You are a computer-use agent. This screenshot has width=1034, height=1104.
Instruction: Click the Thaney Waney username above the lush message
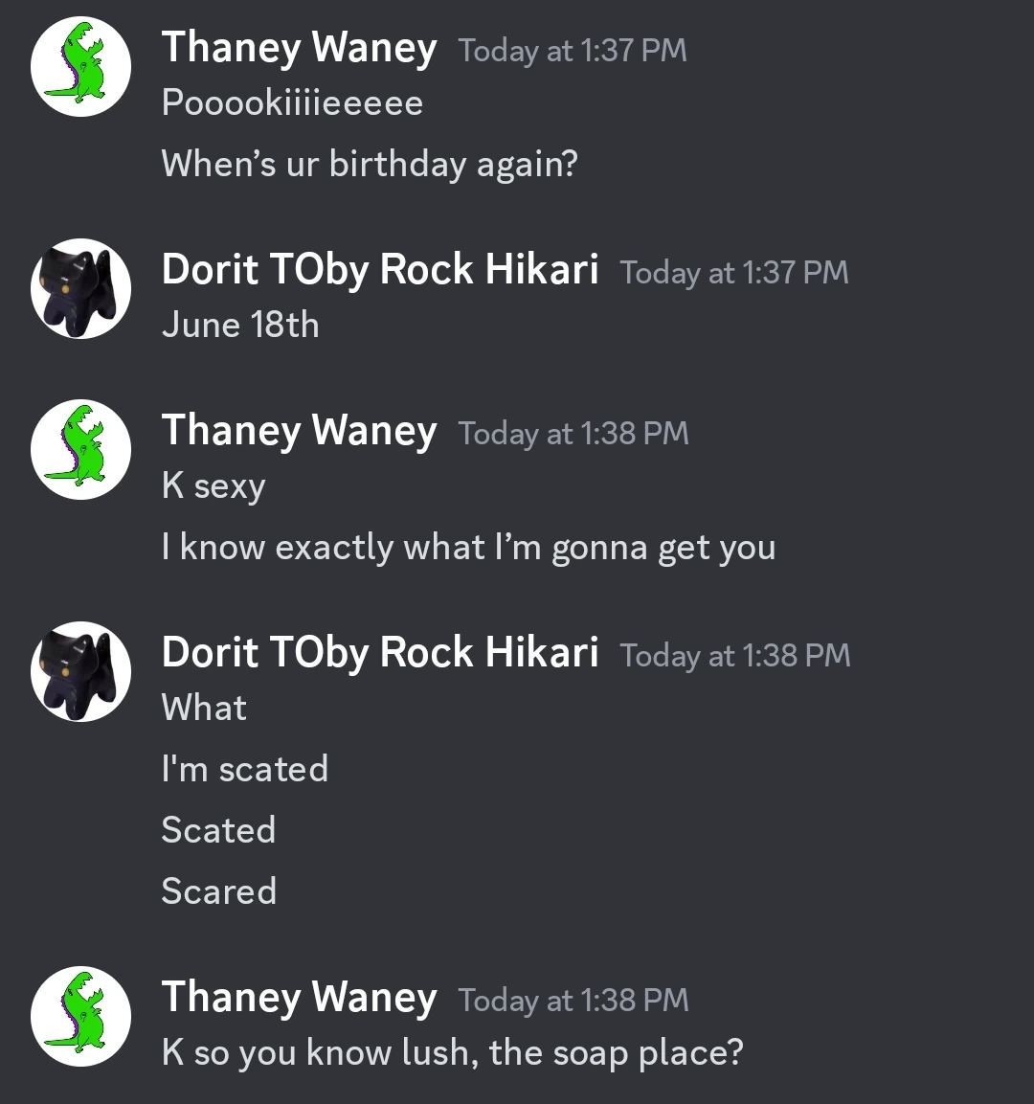point(299,998)
